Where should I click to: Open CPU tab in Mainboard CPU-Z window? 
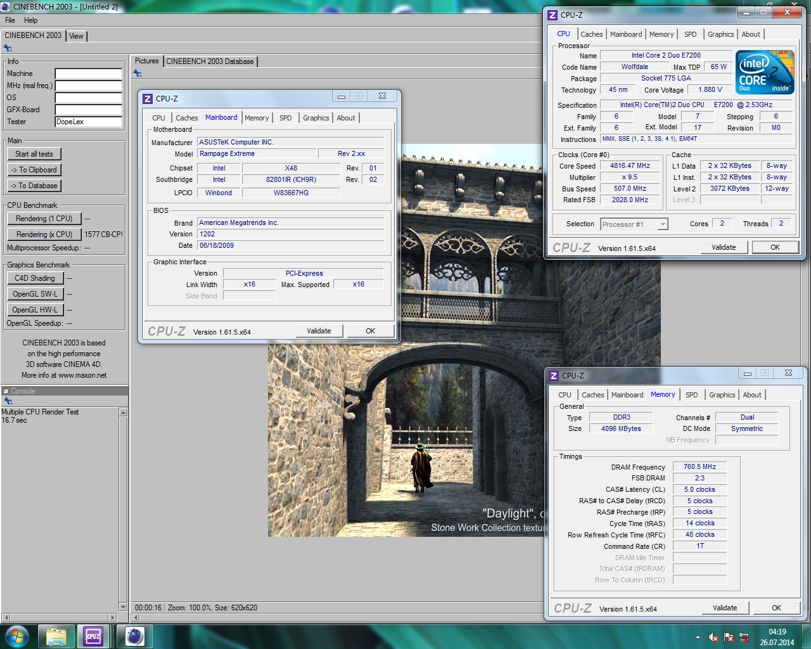(159, 118)
